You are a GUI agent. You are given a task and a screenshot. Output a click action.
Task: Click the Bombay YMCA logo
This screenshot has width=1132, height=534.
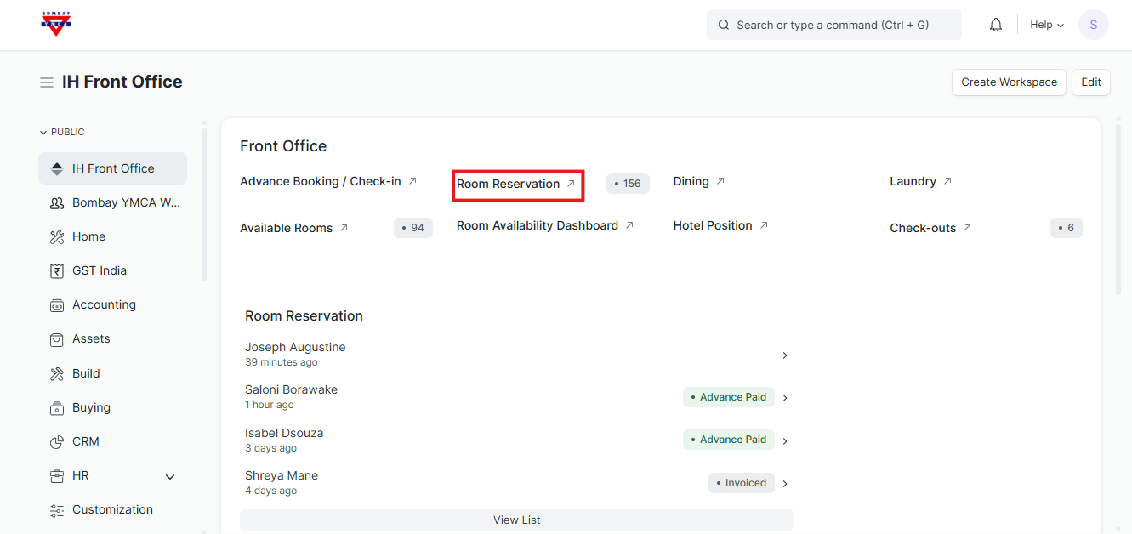pyautogui.click(x=56, y=24)
